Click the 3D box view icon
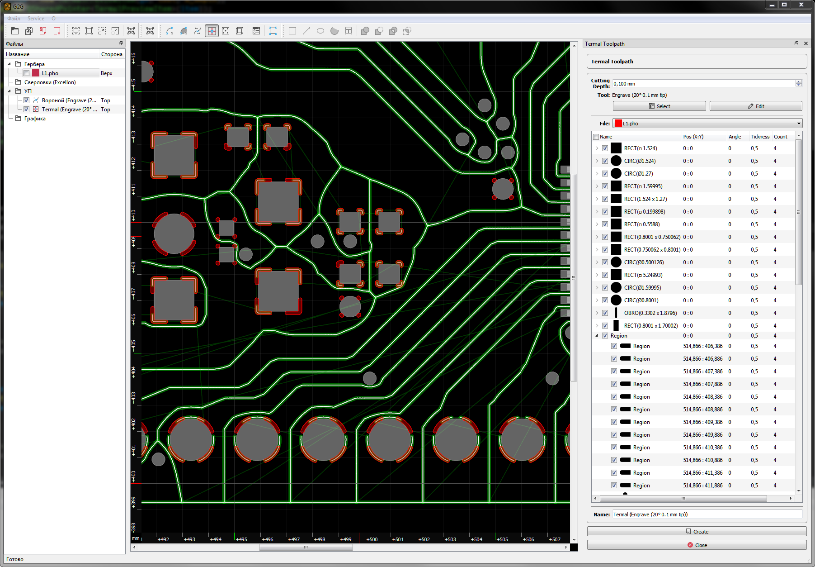Image resolution: width=815 pixels, height=567 pixels. 240,31
